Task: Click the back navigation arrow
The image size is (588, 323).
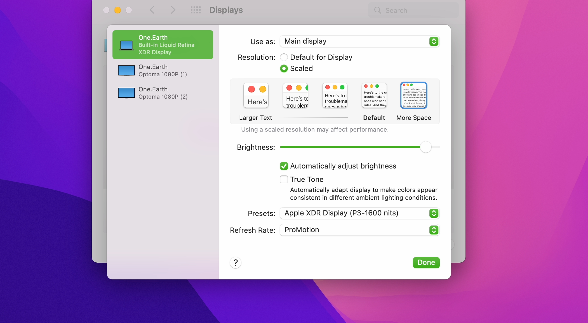Action: coord(152,10)
